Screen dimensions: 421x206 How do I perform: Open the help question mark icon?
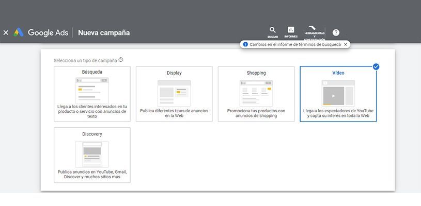(336, 32)
